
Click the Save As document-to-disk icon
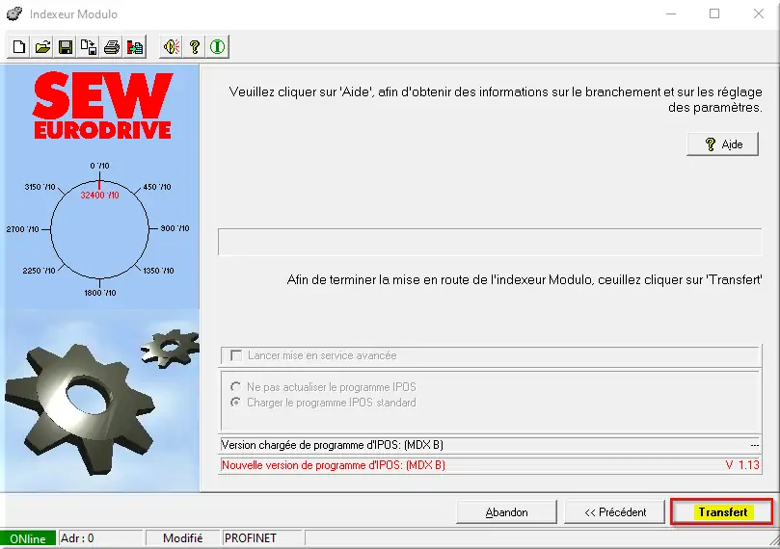click(89, 47)
